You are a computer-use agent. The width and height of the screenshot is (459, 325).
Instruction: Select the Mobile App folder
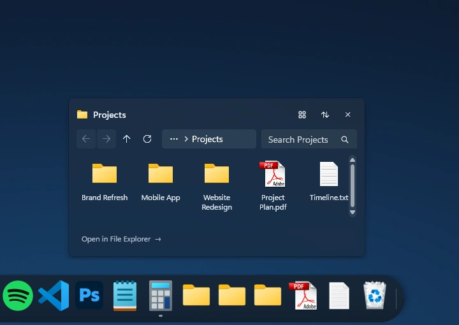(161, 182)
